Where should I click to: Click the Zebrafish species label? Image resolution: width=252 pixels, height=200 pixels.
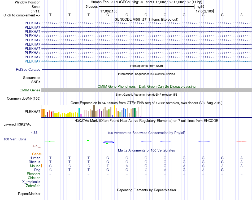(33, 186)
